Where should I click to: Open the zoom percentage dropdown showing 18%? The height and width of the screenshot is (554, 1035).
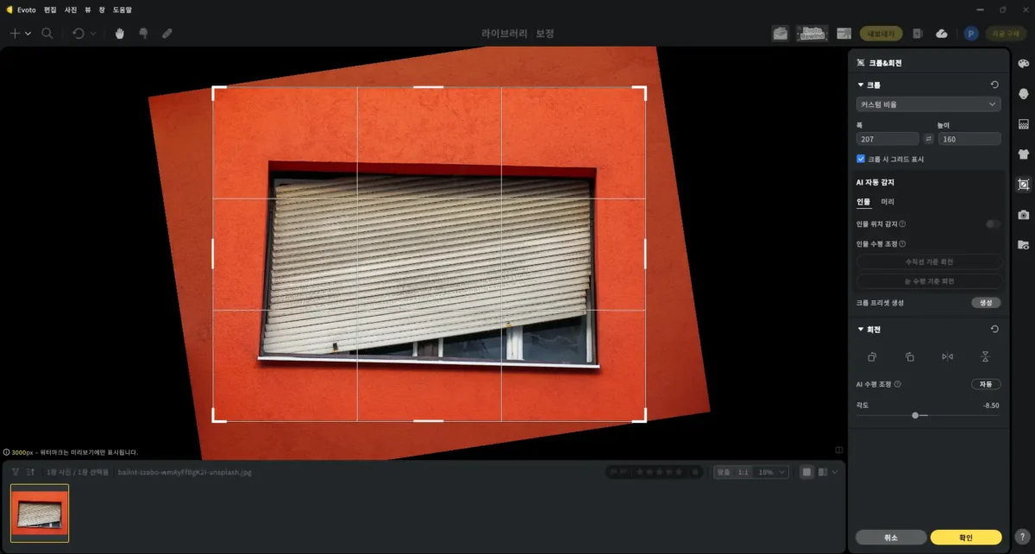click(771, 472)
